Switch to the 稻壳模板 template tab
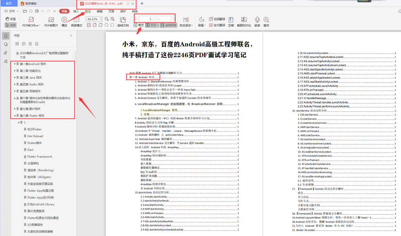The height and width of the screenshot is (236, 401). [x=29, y=4]
